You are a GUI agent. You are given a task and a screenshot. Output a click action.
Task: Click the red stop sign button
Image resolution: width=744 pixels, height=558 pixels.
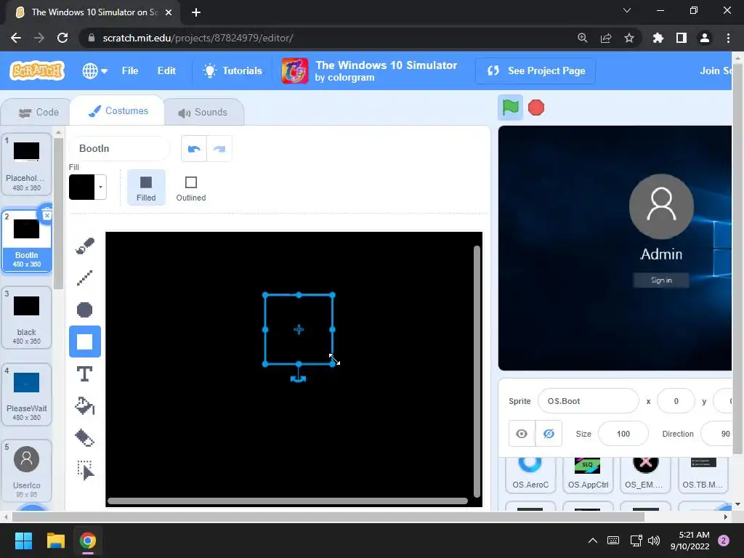click(536, 108)
